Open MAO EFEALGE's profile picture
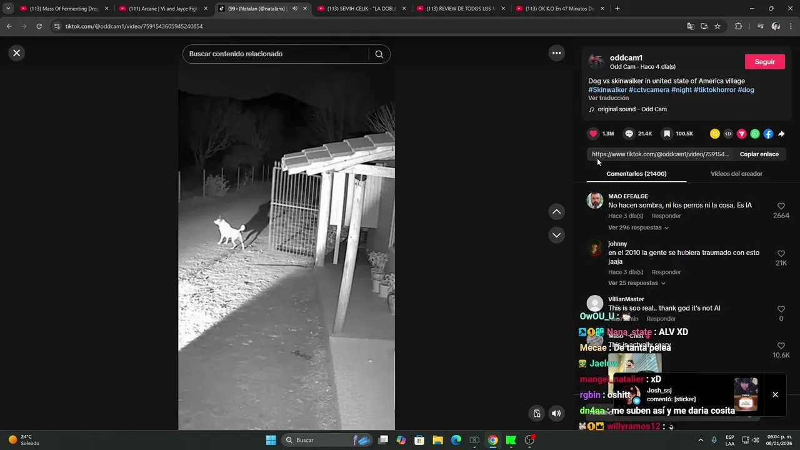800x450 pixels. [x=595, y=201]
